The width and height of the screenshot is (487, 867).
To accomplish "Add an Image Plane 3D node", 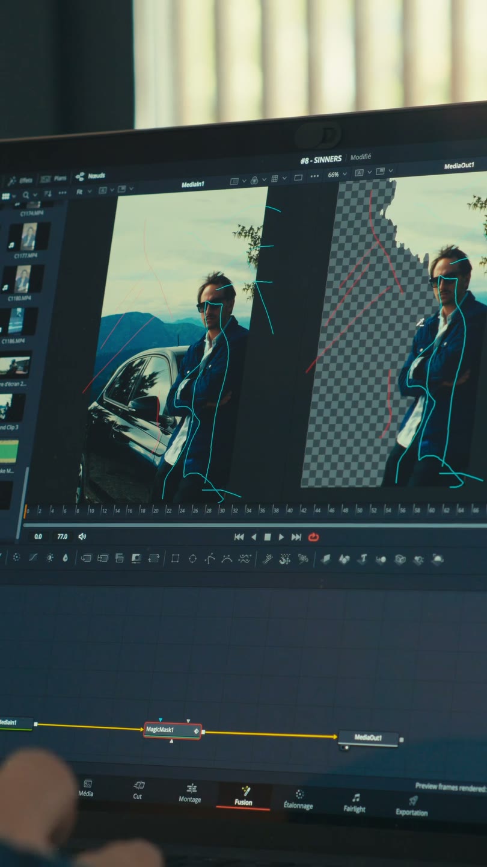I will tap(325, 559).
